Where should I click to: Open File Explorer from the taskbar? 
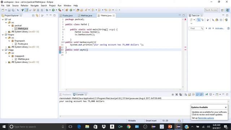[x=87, y=127]
